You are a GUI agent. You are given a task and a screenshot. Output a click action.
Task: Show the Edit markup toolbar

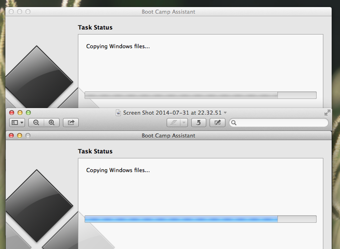217,123
